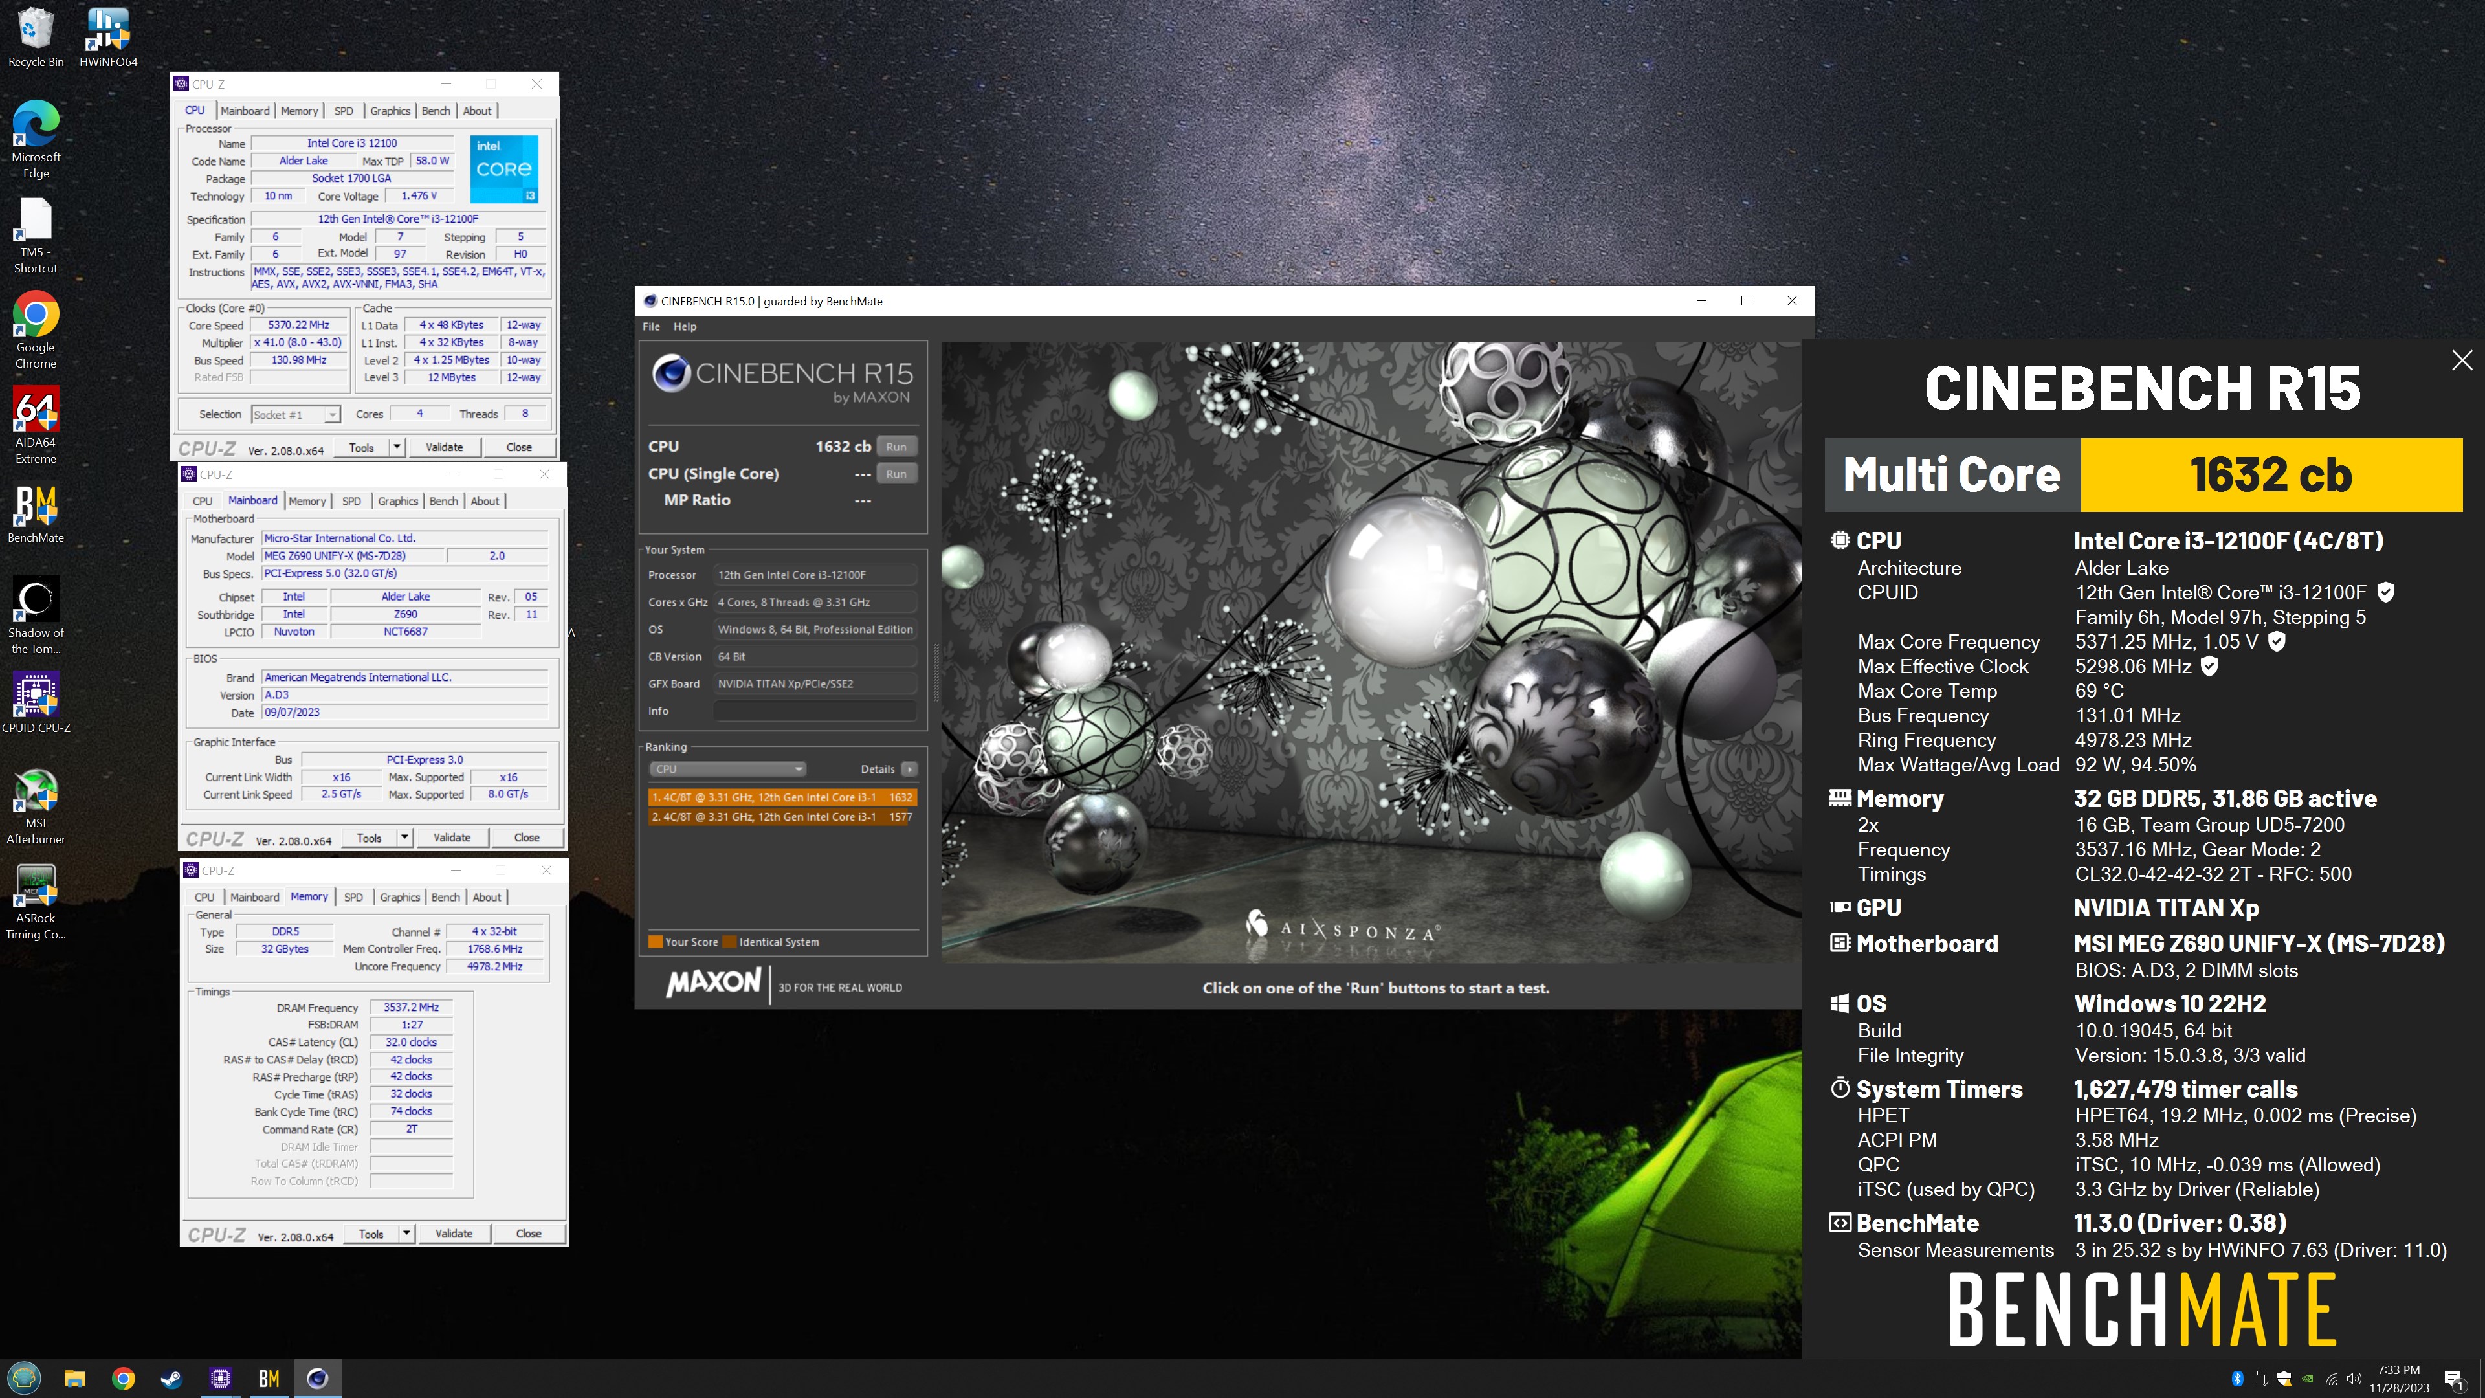This screenshot has height=1398, width=2485.
Task: Click the Ranking Details arrow icon
Action: pyautogui.click(x=909, y=769)
